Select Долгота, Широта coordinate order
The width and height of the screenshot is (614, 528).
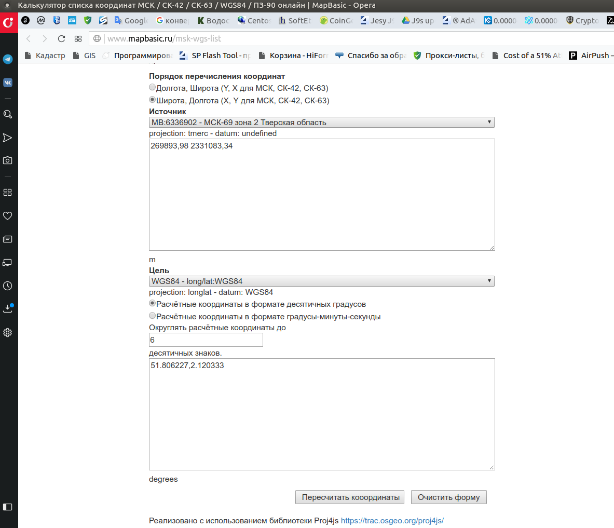coord(152,87)
